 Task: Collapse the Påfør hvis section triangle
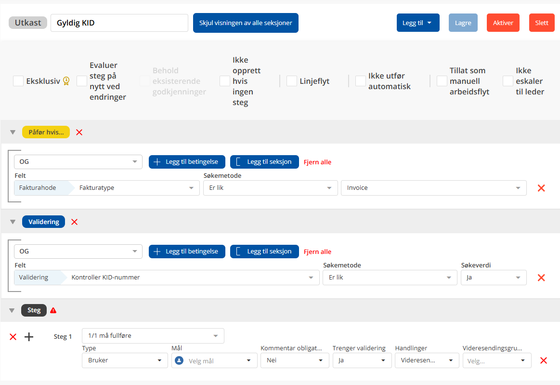point(12,132)
